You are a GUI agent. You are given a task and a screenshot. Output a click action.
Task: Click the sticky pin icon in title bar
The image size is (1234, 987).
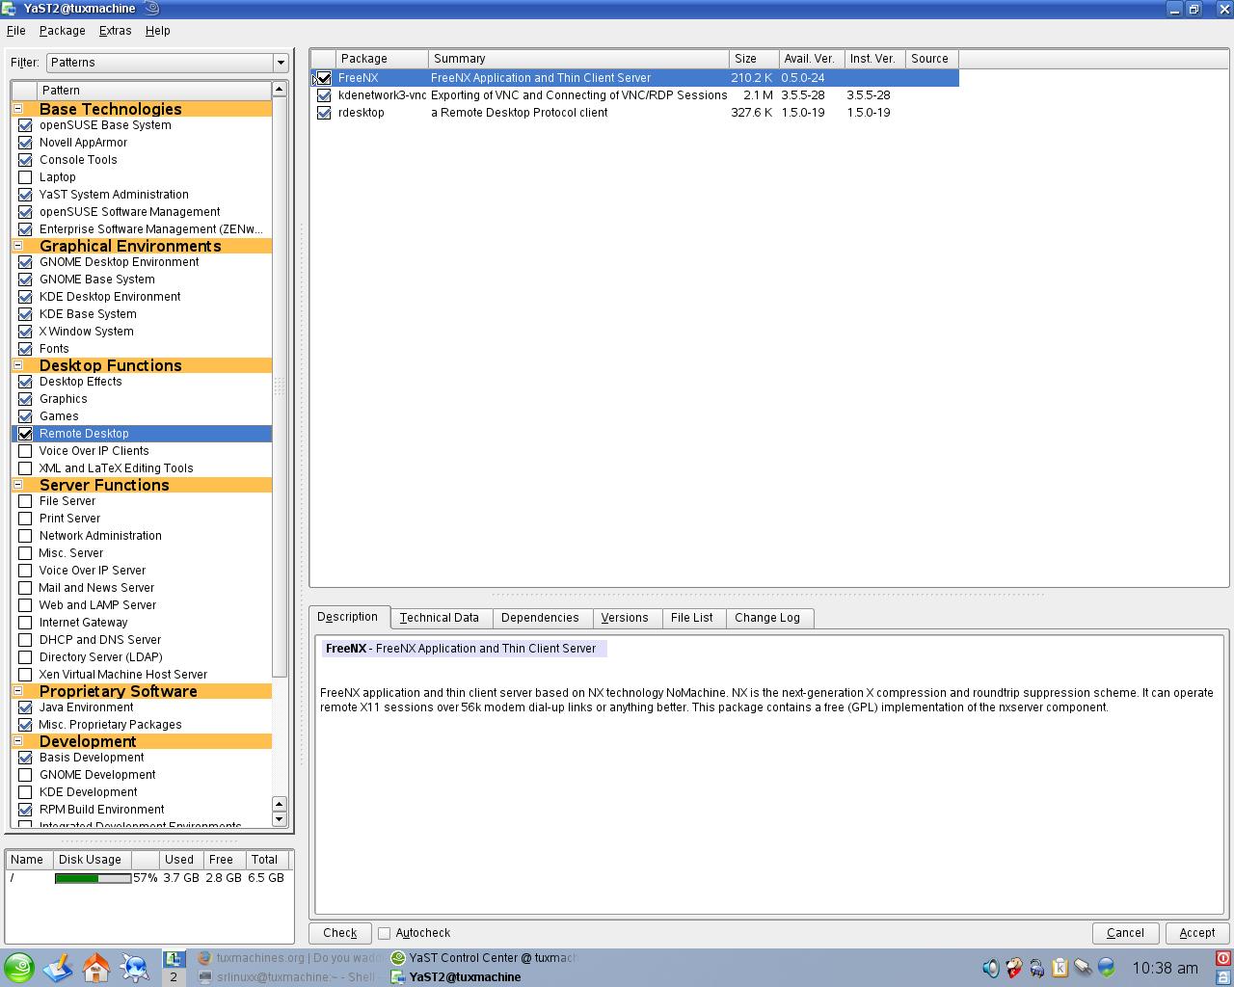[x=151, y=9]
